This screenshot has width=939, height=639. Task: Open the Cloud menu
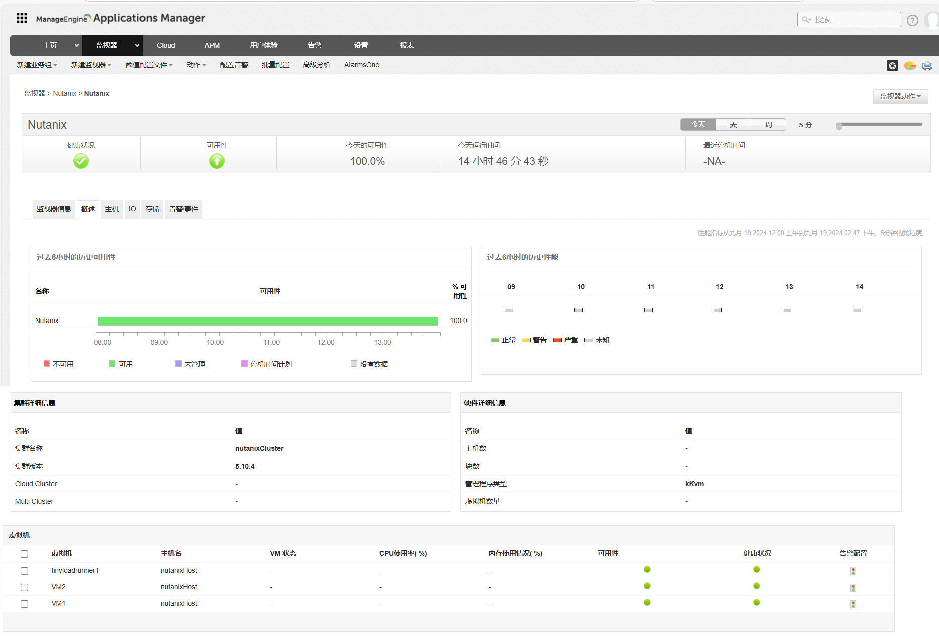(166, 46)
